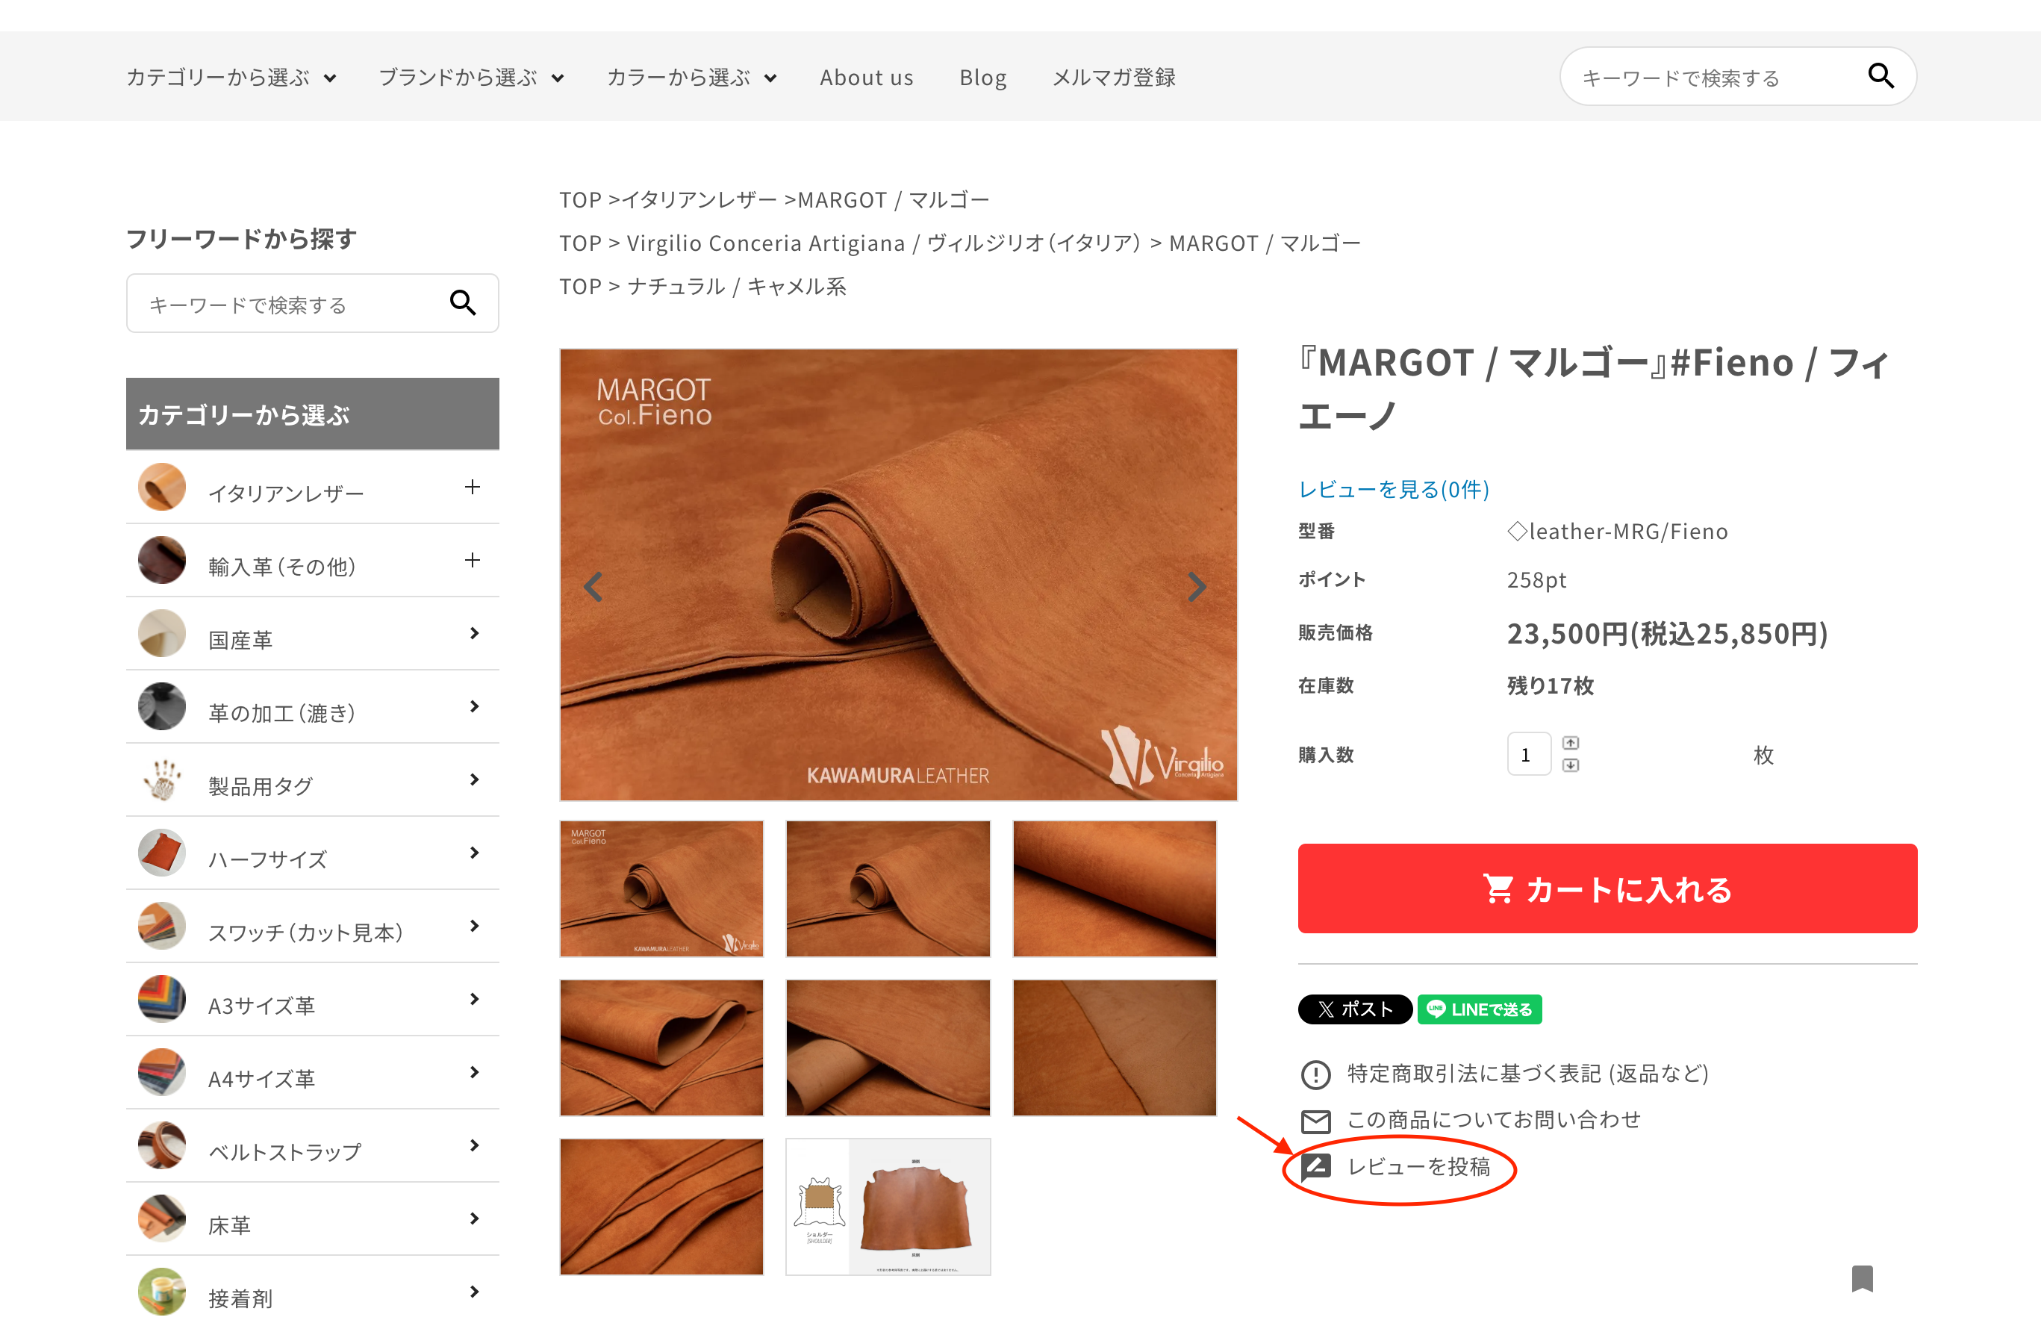Click the 製品用タグ category round icon

(x=162, y=779)
